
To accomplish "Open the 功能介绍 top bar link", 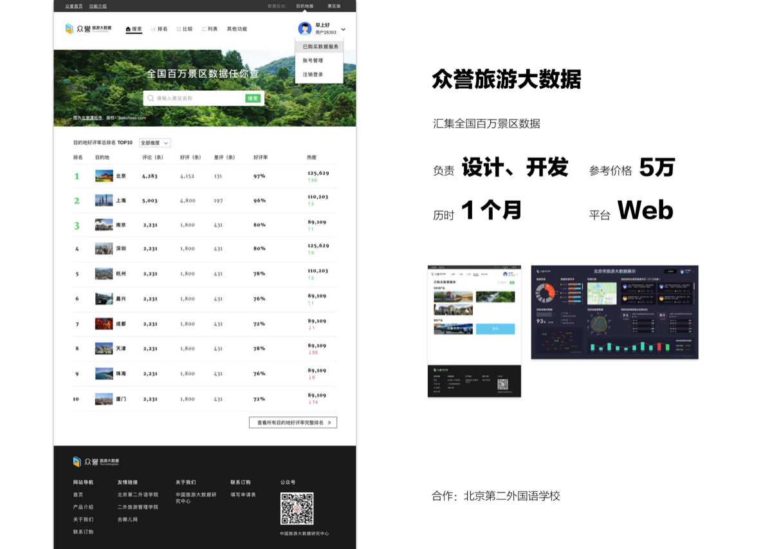I will tap(98, 6).
